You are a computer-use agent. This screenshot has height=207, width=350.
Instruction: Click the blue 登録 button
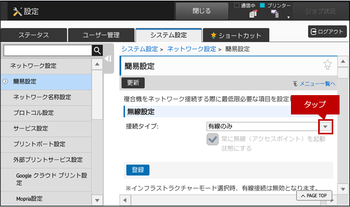[x=138, y=170]
